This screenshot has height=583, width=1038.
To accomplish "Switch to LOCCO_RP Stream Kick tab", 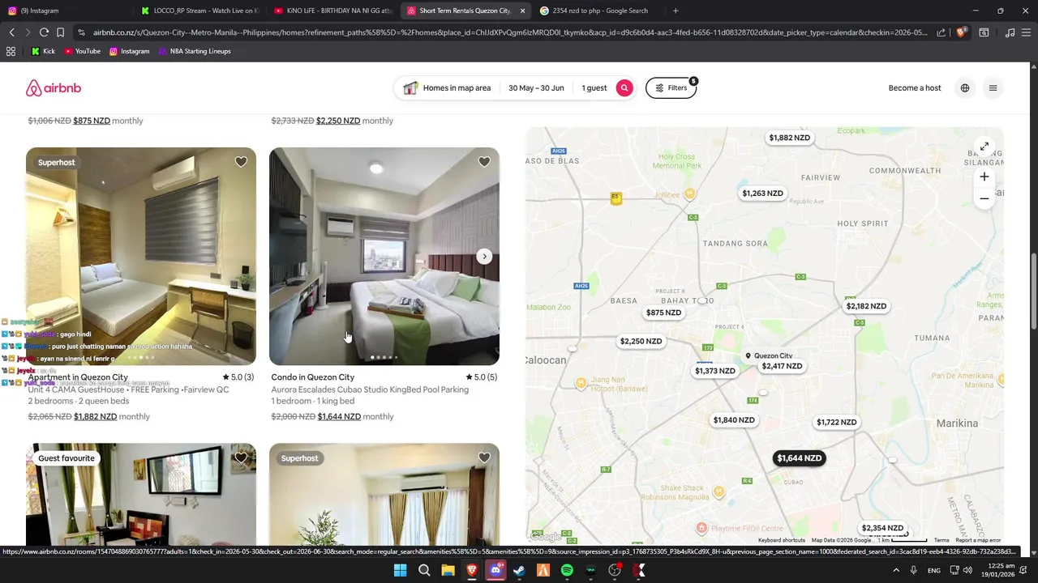I will [x=199, y=11].
